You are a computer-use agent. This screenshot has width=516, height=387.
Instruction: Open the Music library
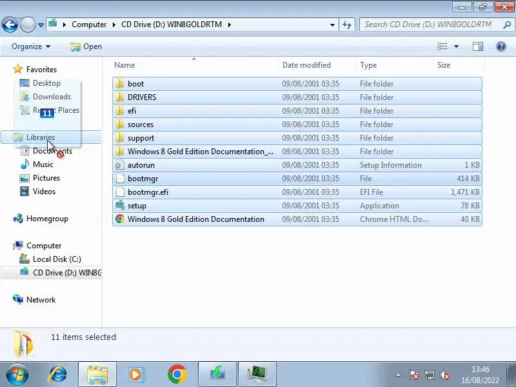(37, 164)
